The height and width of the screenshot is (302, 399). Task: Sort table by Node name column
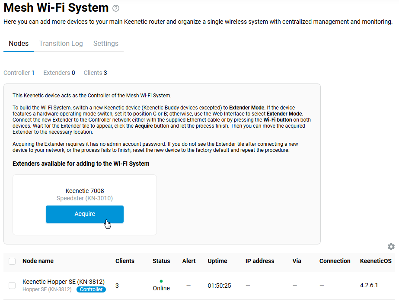[x=38, y=261]
